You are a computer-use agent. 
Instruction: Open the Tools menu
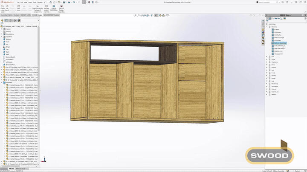click(35, 3)
